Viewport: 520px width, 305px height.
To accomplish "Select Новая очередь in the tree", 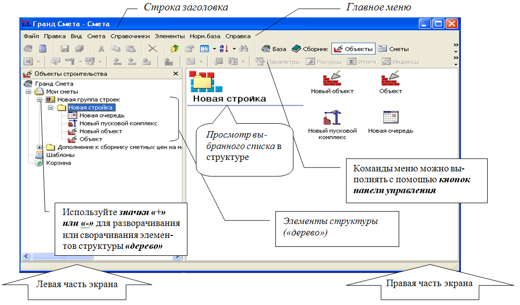I will coord(102,116).
